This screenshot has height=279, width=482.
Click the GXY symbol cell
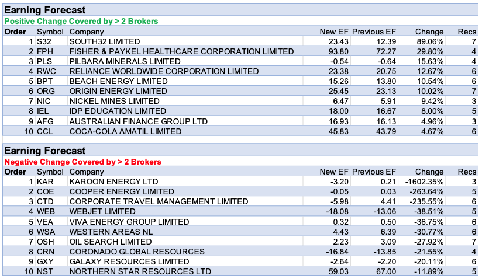[x=46, y=261]
